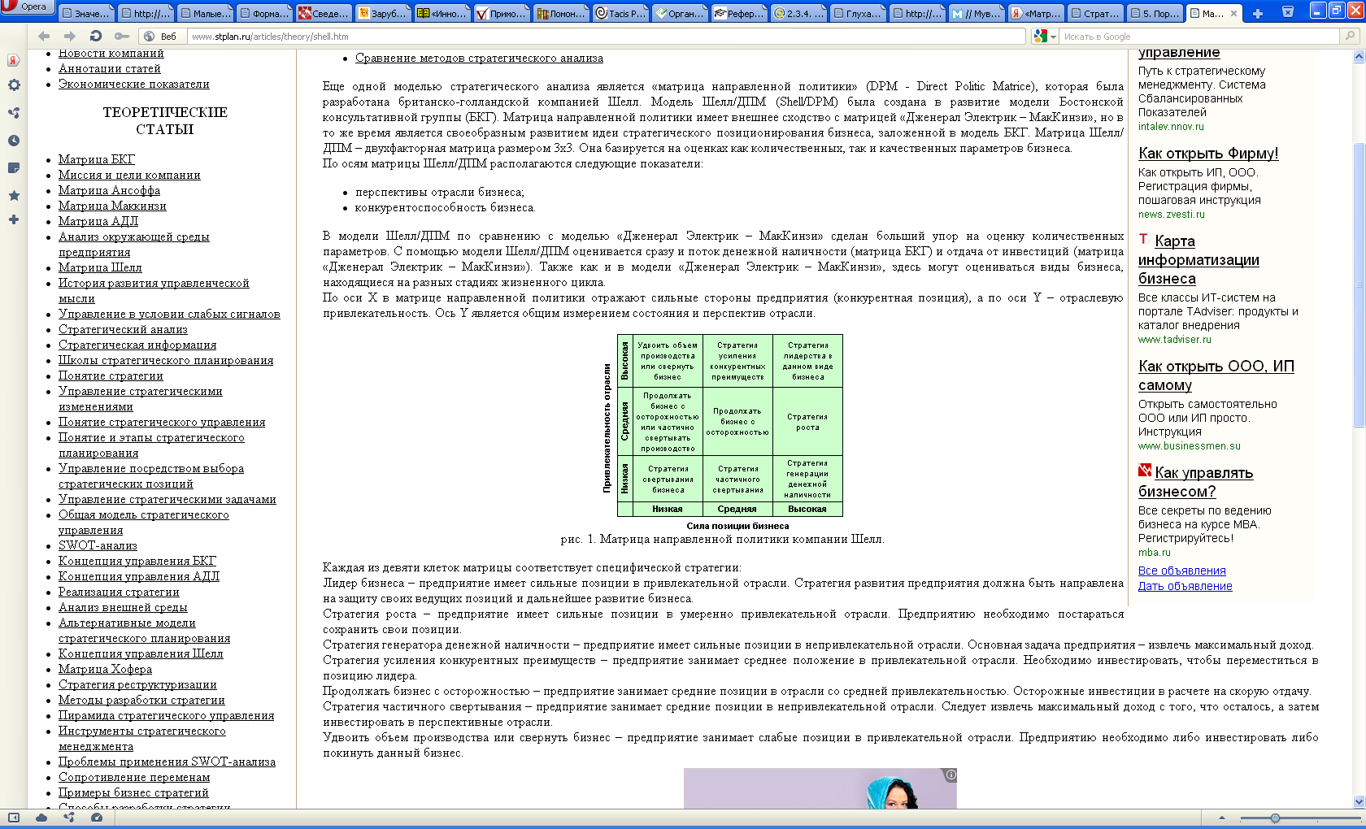Screen dimensions: 1366x829
Task: Click the magnifier search button
Action: [1351, 37]
